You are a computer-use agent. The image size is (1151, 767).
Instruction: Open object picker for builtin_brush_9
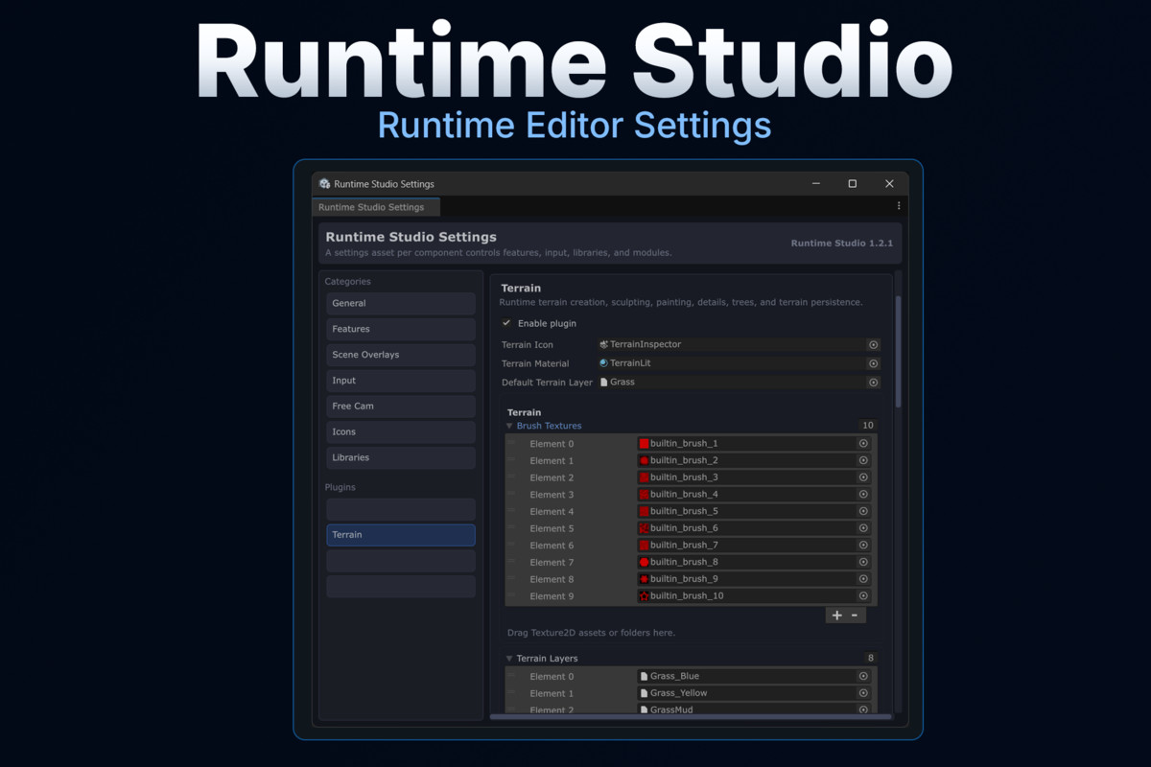[863, 579]
